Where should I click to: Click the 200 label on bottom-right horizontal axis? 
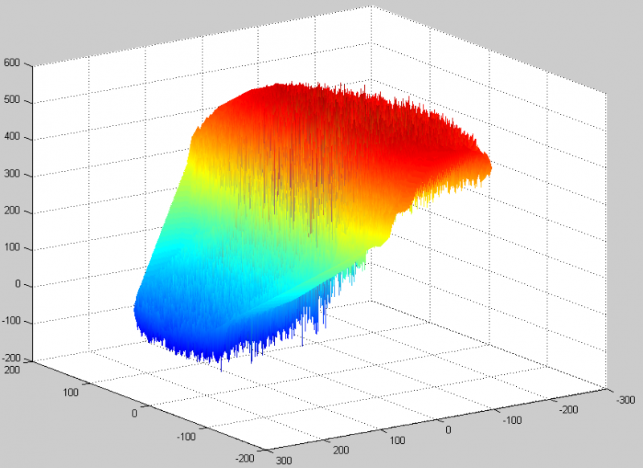coord(341,450)
